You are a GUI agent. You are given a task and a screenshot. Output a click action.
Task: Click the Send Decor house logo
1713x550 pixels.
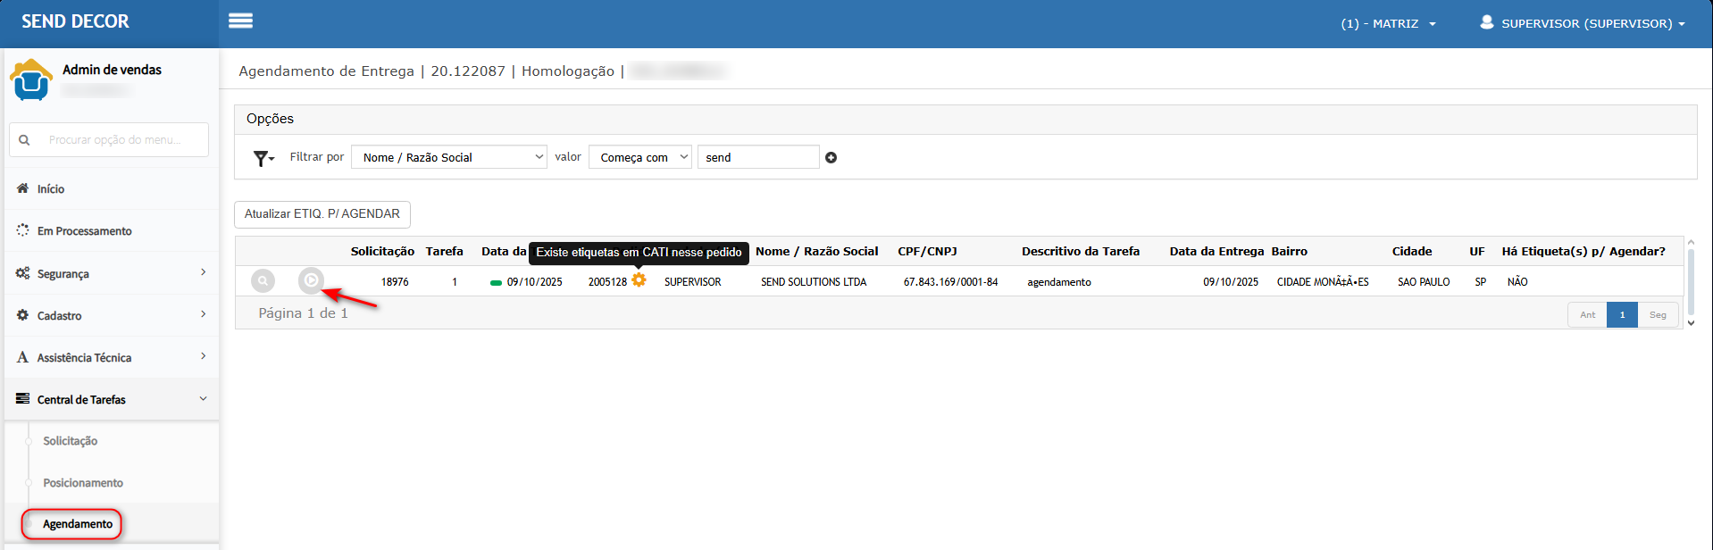coord(31,80)
